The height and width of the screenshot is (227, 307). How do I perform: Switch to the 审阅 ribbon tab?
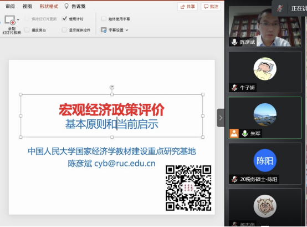[10, 7]
